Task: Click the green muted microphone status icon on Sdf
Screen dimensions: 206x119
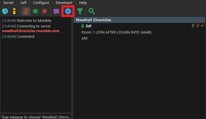Action: coord(193,26)
